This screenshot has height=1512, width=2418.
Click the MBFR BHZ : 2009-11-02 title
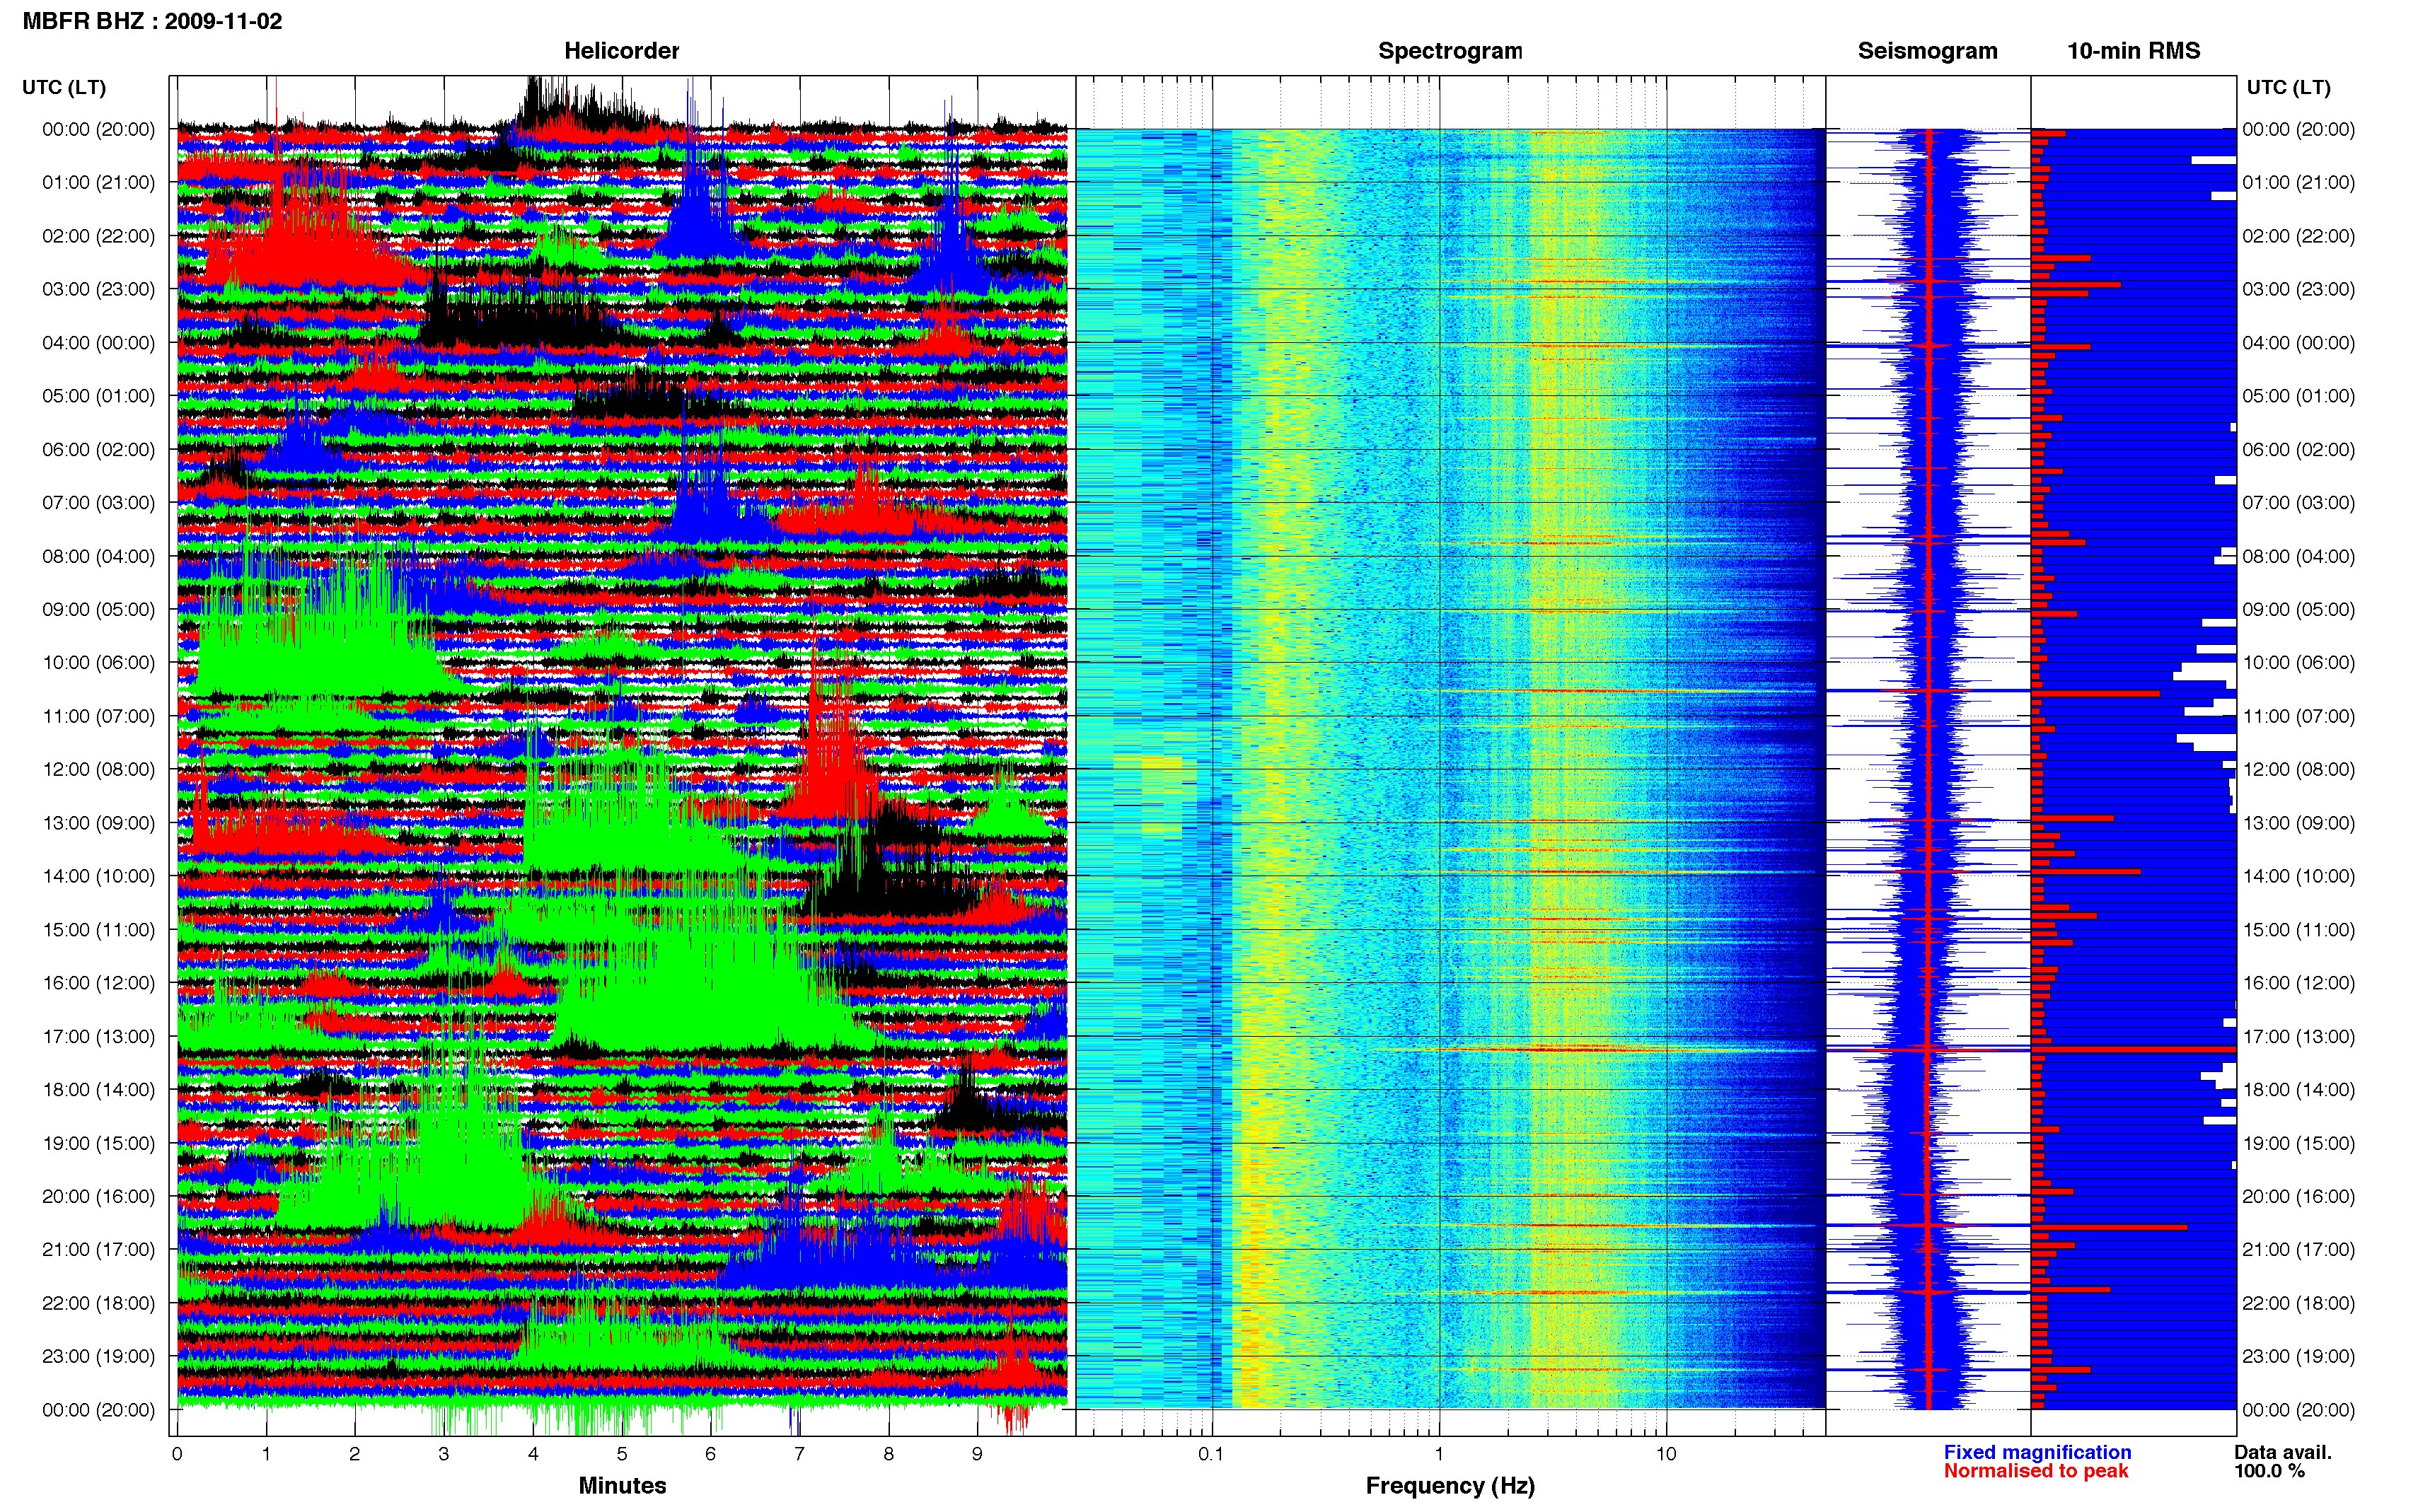tap(152, 21)
